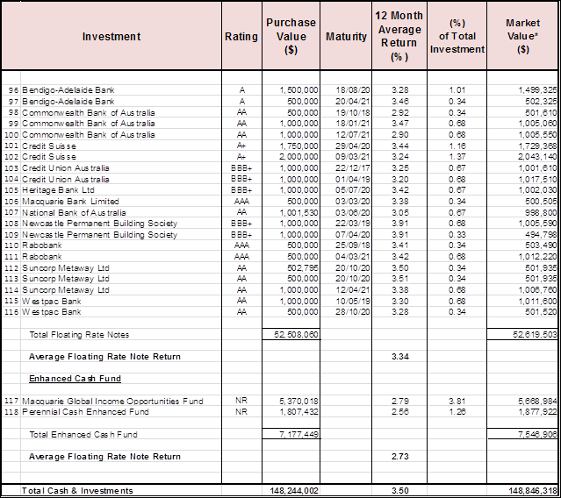Screen dimensions: 561x498
Task: Click market value 501,610
Action: click(541, 113)
